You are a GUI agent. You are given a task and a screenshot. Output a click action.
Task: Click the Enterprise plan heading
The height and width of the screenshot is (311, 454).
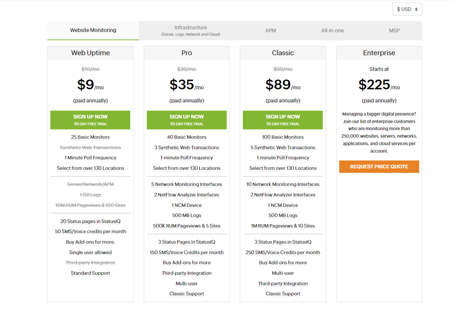(379, 53)
